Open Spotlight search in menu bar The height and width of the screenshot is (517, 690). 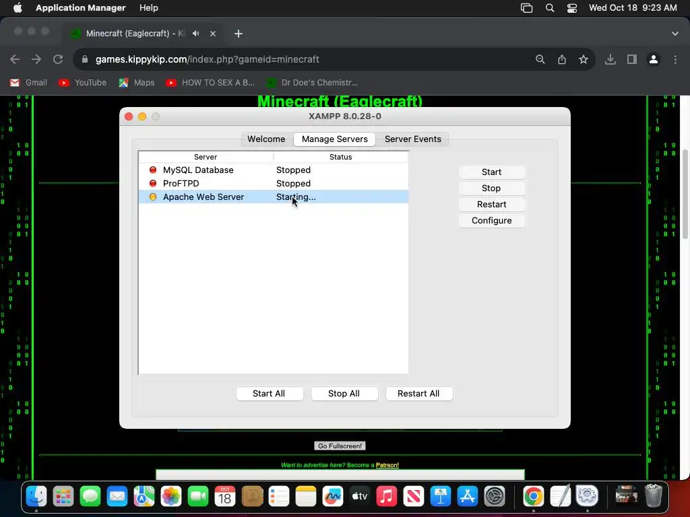[x=550, y=8]
